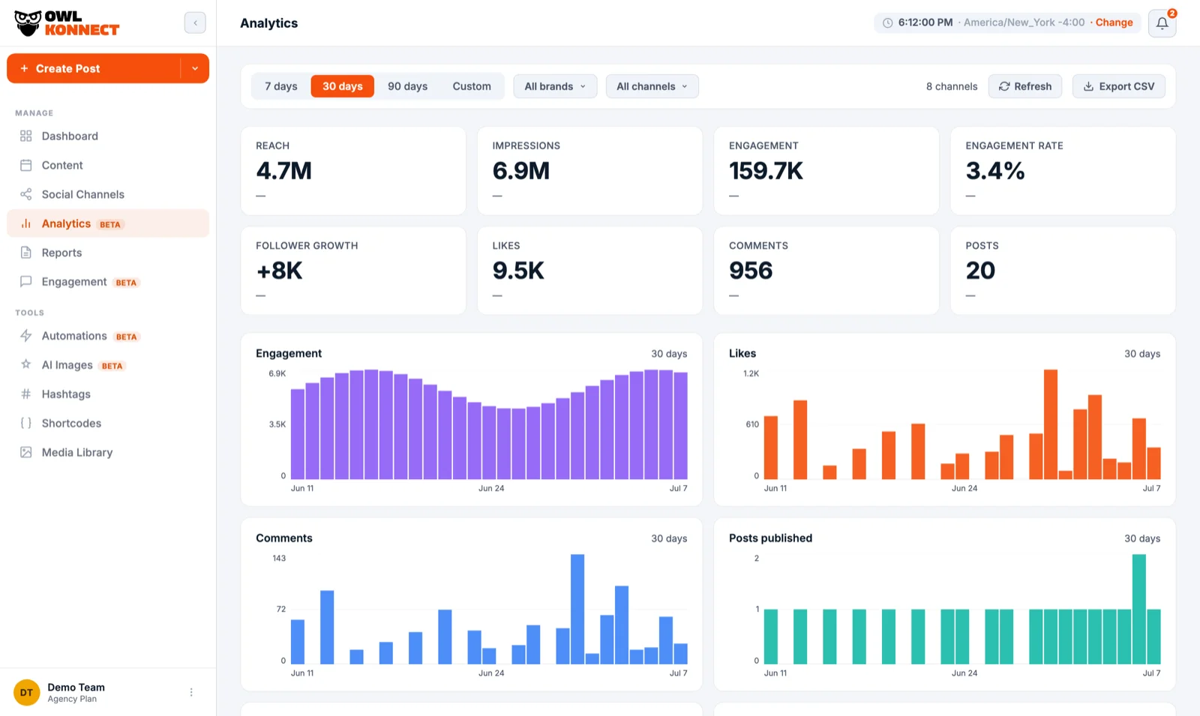The image size is (1200, 716).
Task: Click the Create Post button
Action: (x=94, y=68)
